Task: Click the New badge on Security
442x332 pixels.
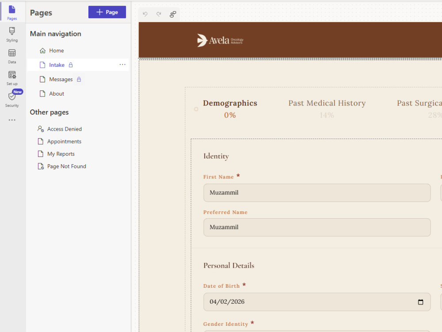Action: coord(18,92)
